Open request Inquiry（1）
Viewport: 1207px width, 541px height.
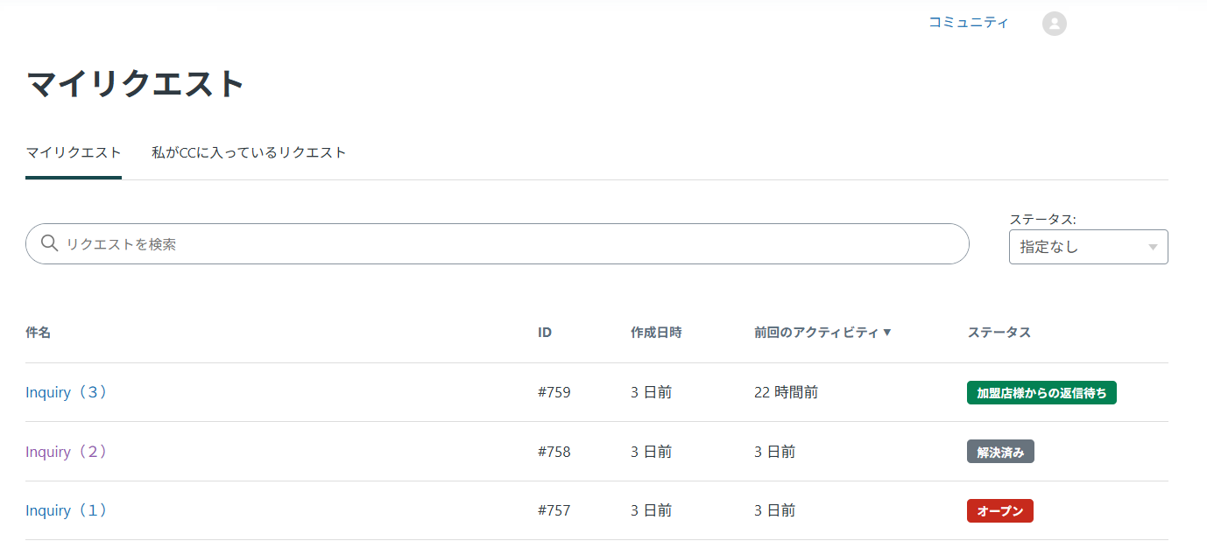pos(67,510)
